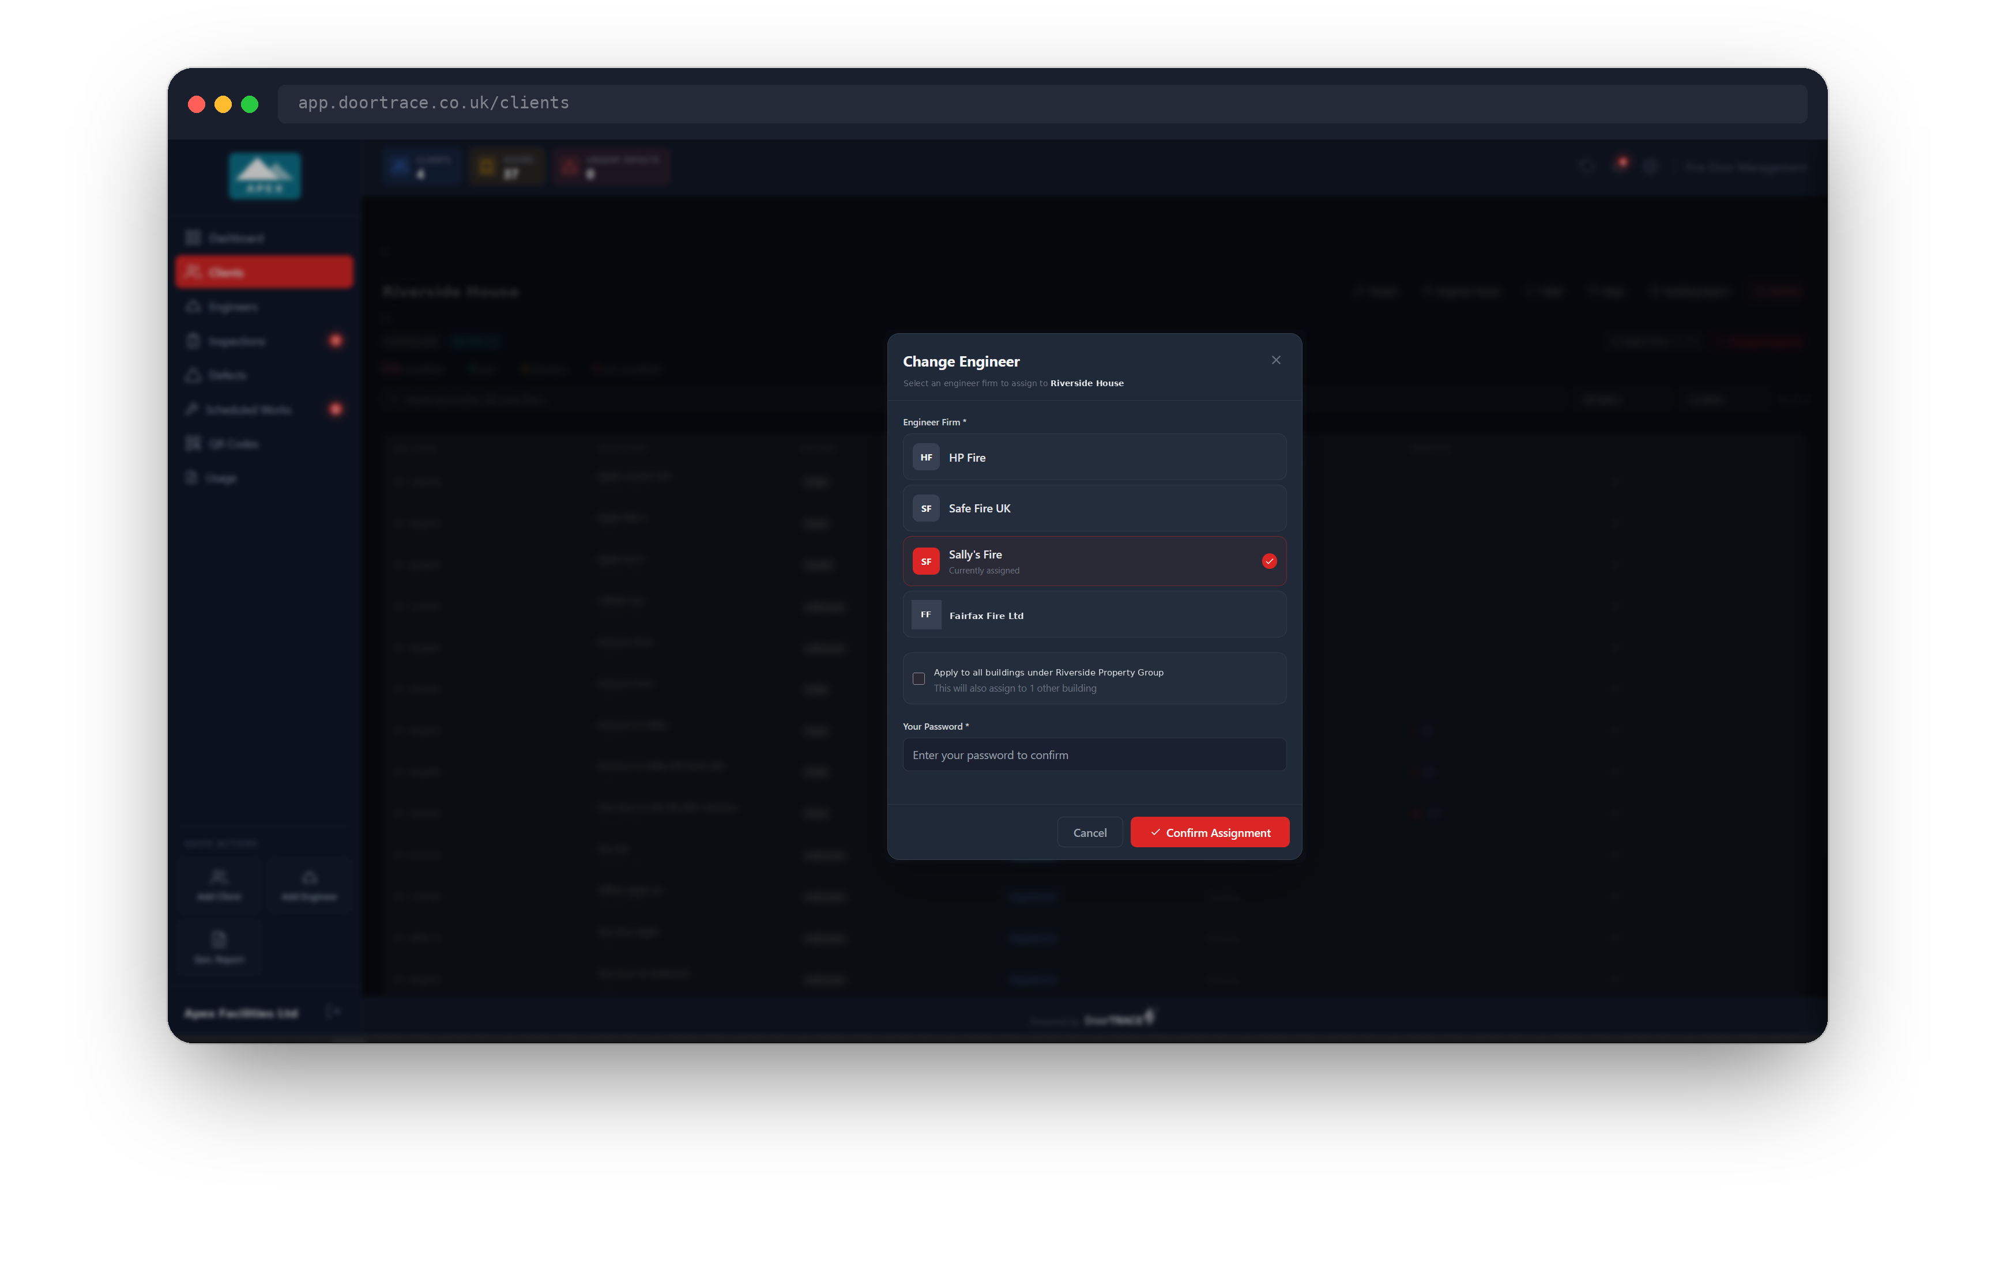Screen dimensions: 1995x1283
Task: Select the HP Fire engineer firm
Action: tap(1093, 456)
